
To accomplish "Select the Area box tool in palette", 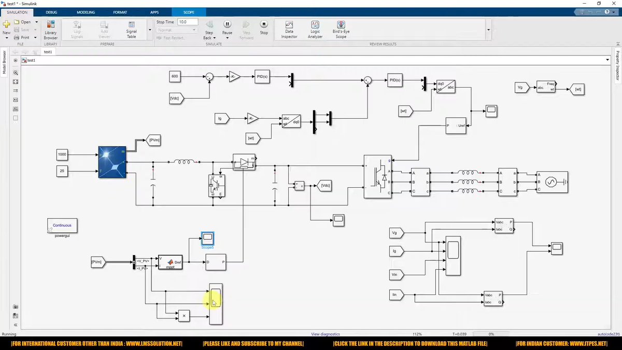I will pyautogui.click(x=16, y=118).
